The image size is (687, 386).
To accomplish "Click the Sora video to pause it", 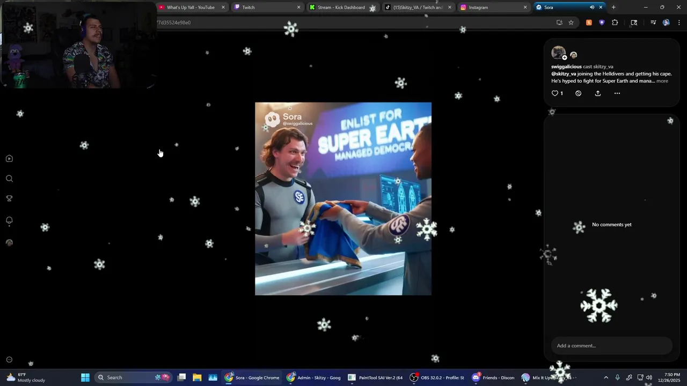I will click(343, 198).
